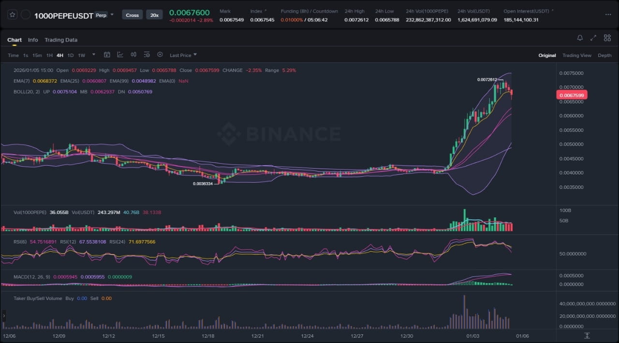Switch to the Chart tab

(15, 40)
